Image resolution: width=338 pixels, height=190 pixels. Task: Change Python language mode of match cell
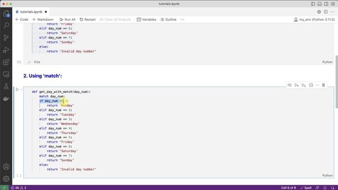pyautogui.click(x=327, y=175)
